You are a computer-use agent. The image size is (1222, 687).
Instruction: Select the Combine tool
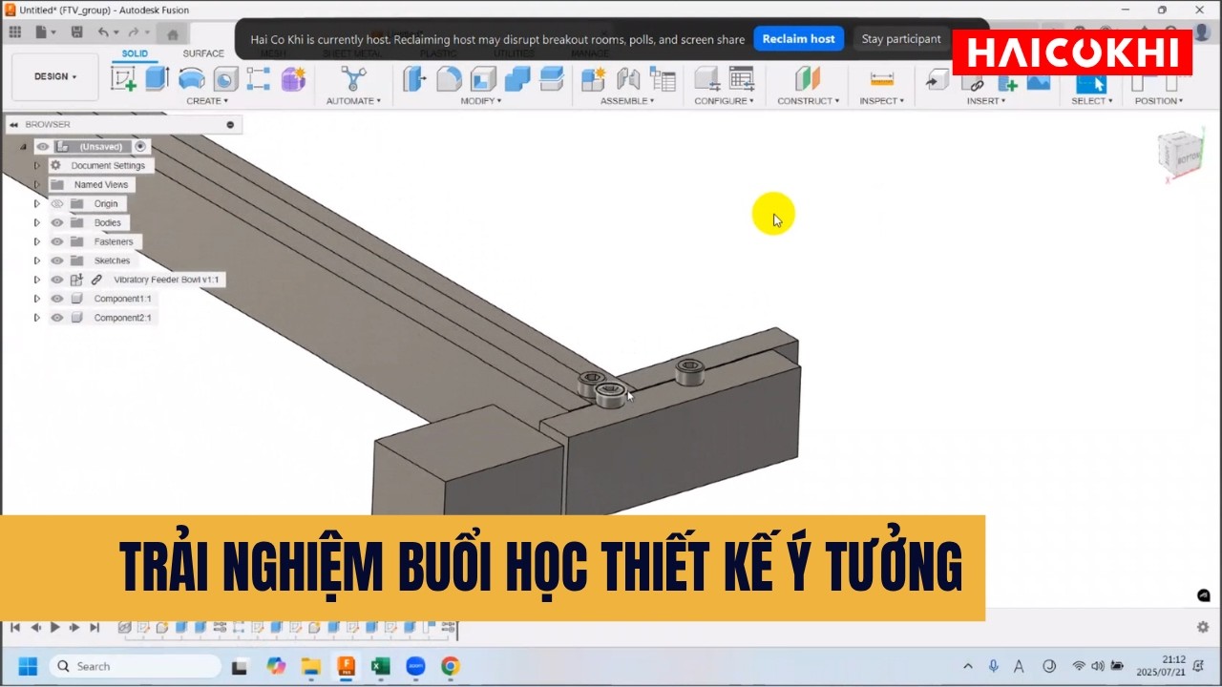(517, 78)
